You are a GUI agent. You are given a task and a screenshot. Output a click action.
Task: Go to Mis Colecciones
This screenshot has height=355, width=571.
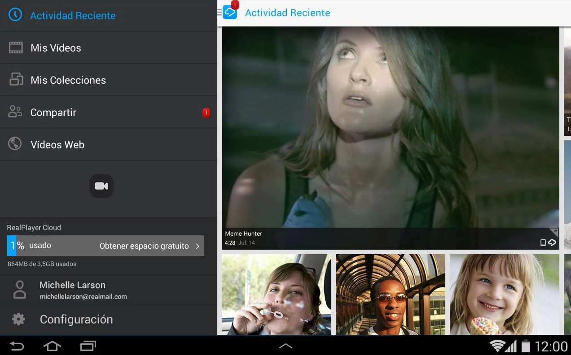click(x=108, y=80)
